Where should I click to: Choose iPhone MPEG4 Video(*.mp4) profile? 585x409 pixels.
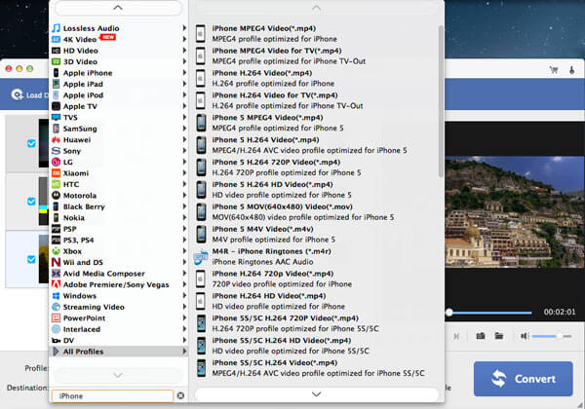(315, 33)
